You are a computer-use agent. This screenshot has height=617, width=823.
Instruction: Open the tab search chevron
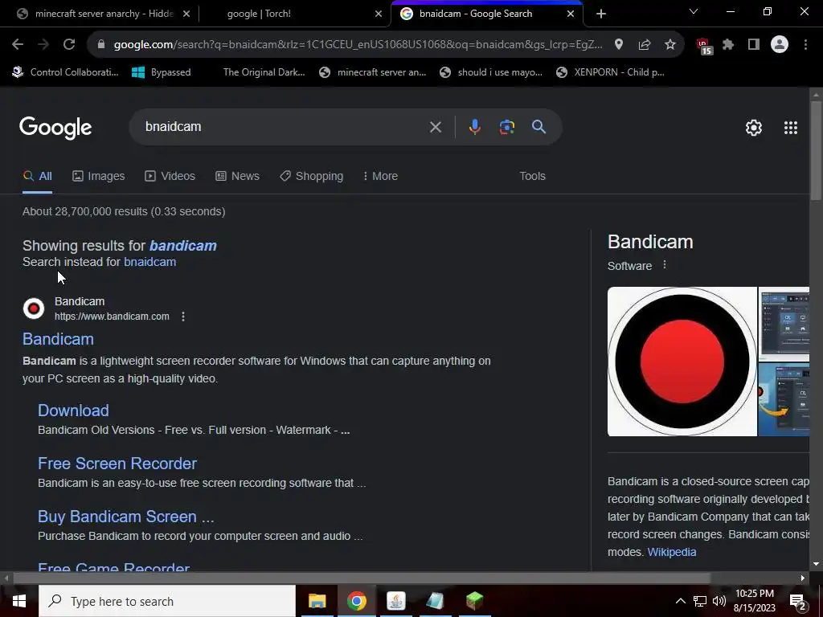694,11
